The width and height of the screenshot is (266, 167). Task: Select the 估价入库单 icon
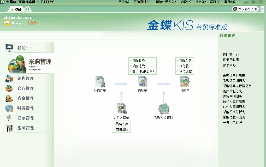121,108
